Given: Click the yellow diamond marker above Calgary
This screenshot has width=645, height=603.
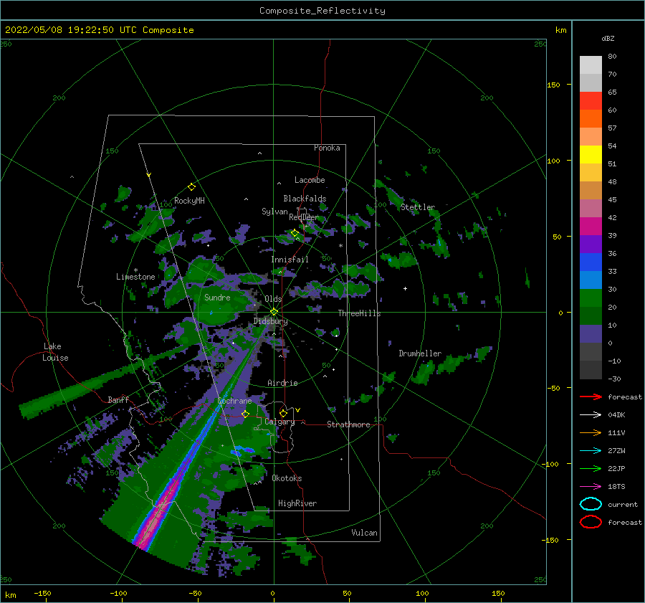Looking at the screenshot, I should click(283, 413).
